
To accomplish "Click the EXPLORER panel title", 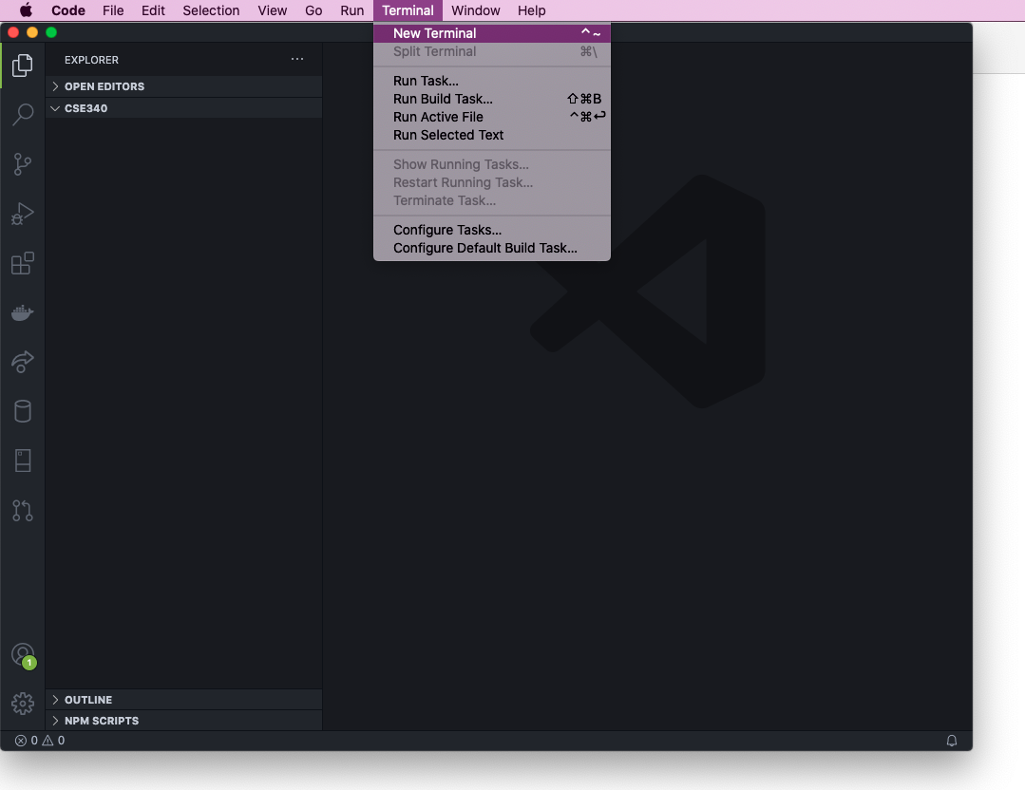I will [91, 60].
